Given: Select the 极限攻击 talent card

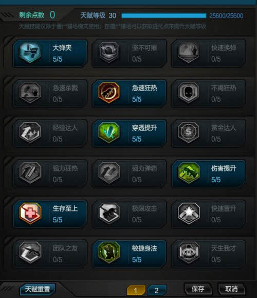Looking at the screenshot, I should pos(129,214).
